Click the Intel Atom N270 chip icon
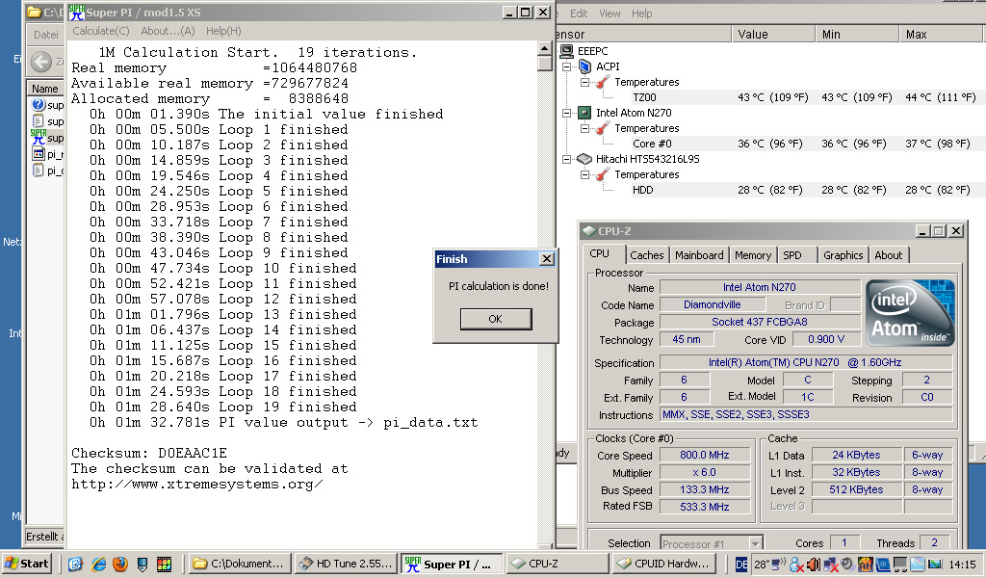 [584, 113]
